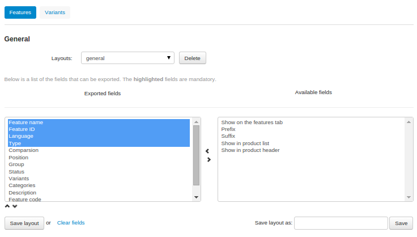Select Feature code in exported fields
The image size is (417, 237).
click(x=99, y=199)
